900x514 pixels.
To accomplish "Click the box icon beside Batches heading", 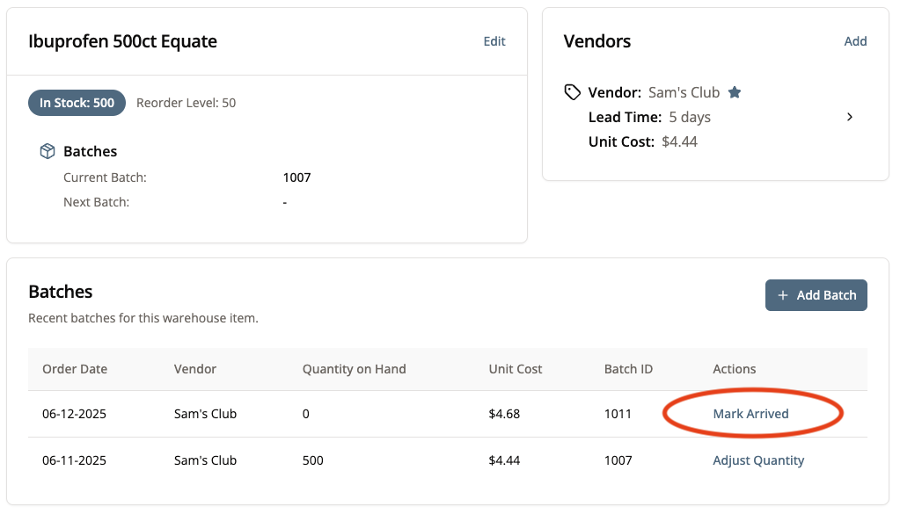I will pyautogui.click(x=48, y=151).
